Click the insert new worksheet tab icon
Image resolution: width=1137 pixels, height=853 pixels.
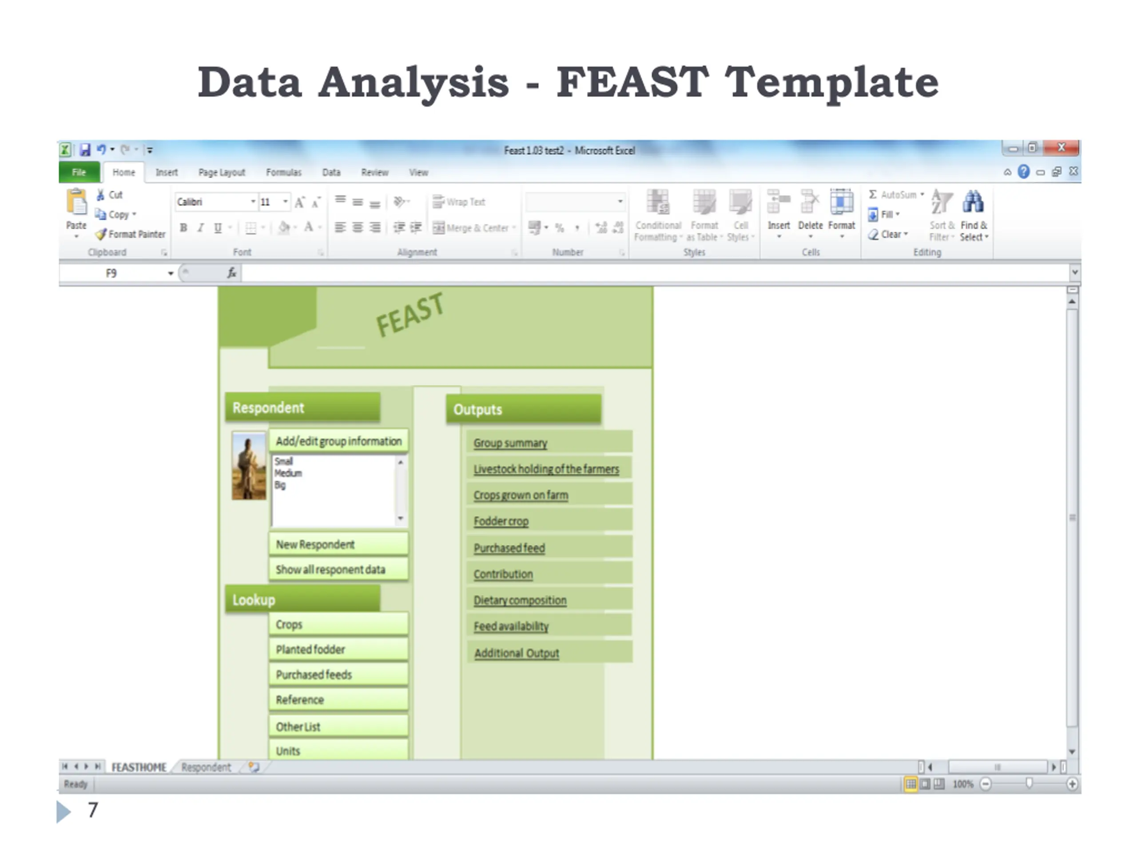(254, 767)
